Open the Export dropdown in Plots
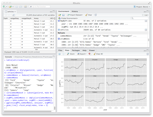 tap(82, 54)
